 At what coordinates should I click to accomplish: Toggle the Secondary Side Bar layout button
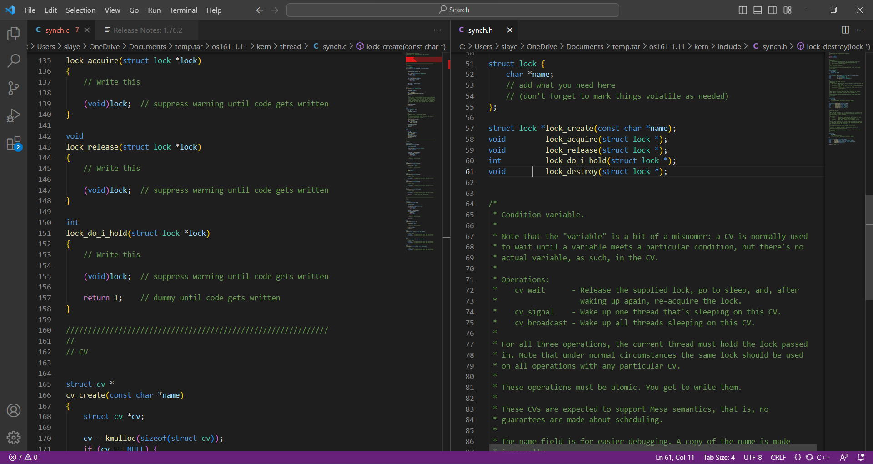pos(773,10)
